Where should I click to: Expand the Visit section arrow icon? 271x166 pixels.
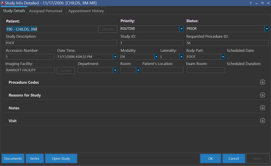[262, 121]
